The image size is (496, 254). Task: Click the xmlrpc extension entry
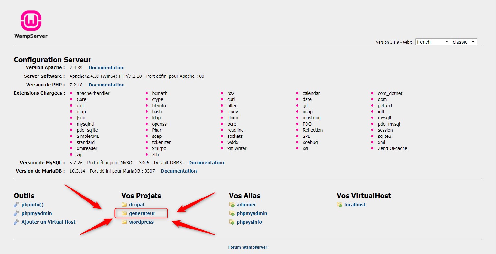[x=159, y=148]
